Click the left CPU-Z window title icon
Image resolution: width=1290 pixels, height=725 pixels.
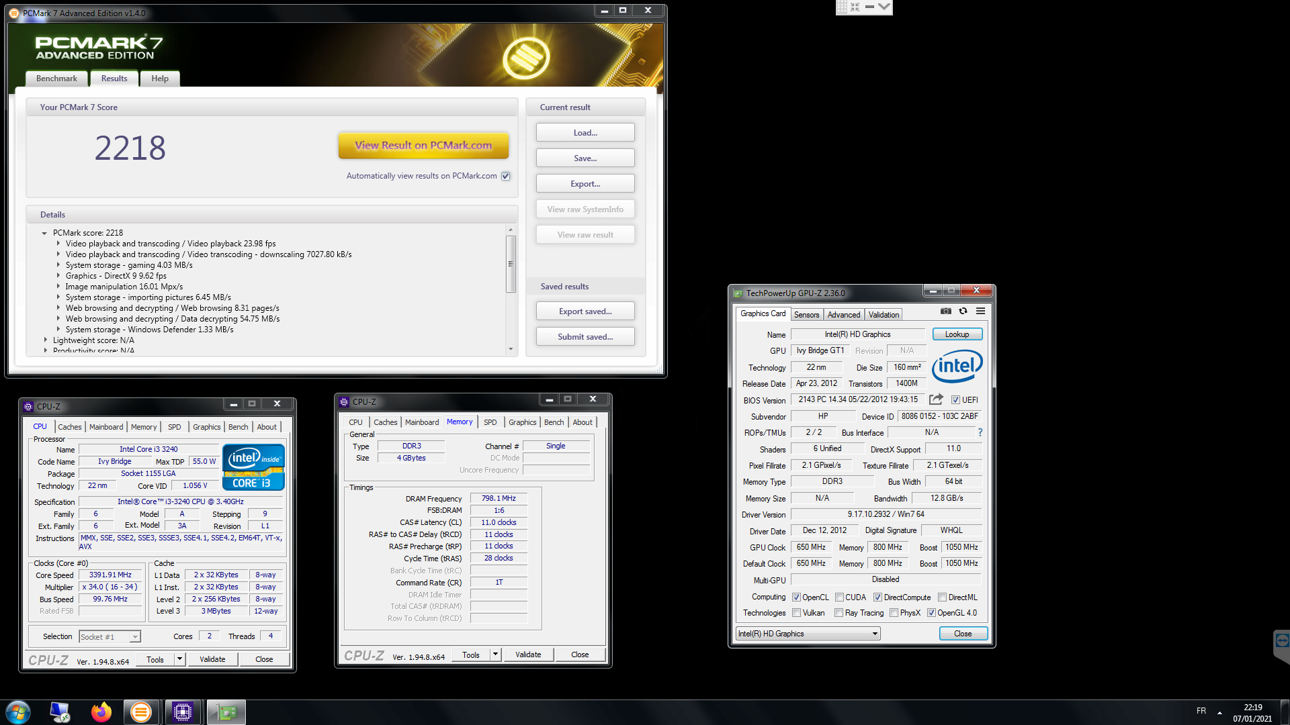tap(28, 407)
